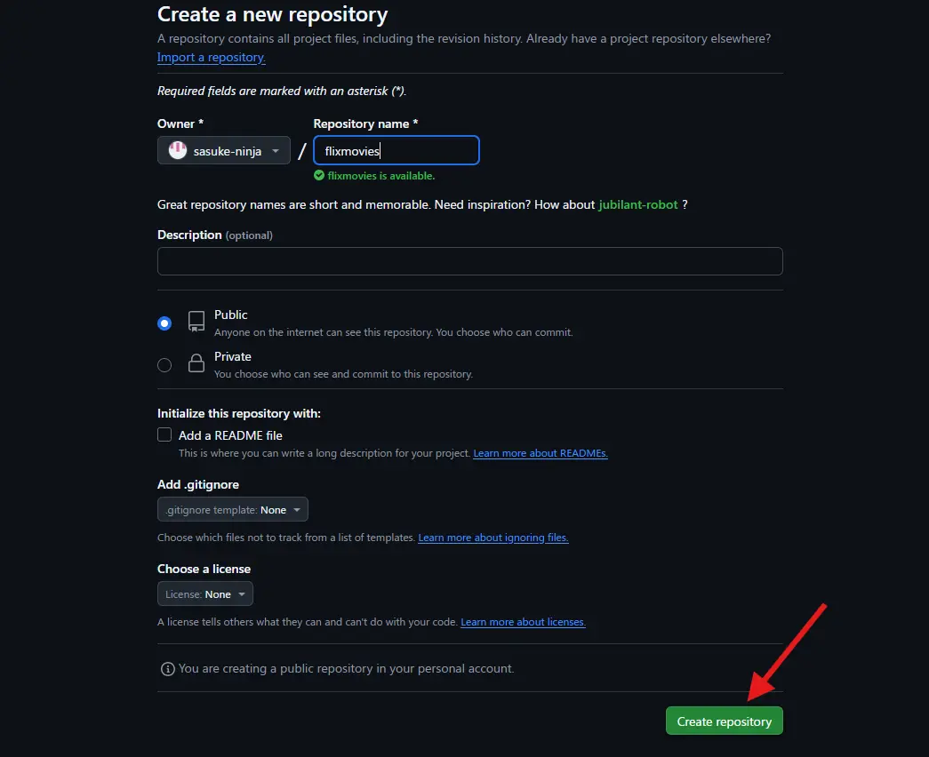Click the sasuke-ninja owner avatar icon
The image size is (929, 757).
pos(178,150)
